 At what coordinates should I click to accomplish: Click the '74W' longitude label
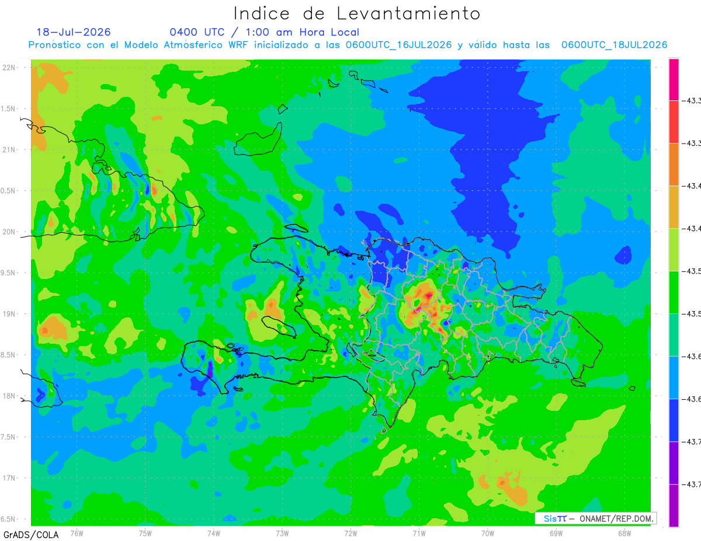(x=214, y=533)
